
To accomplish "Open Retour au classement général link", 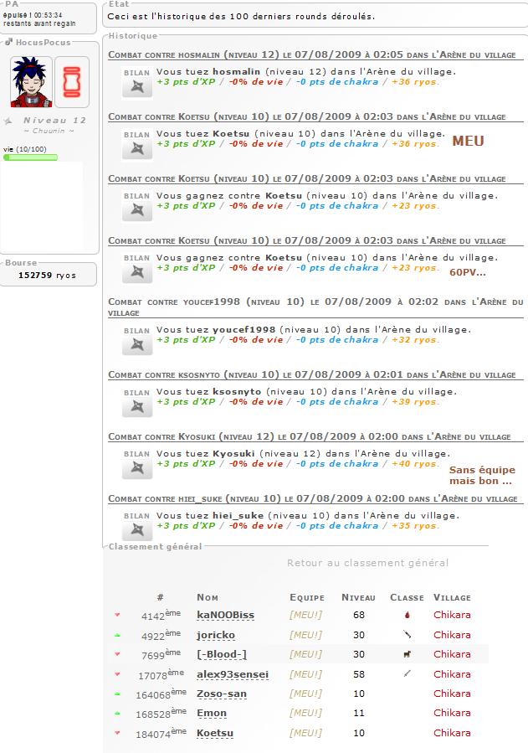I will coord(368,563).
